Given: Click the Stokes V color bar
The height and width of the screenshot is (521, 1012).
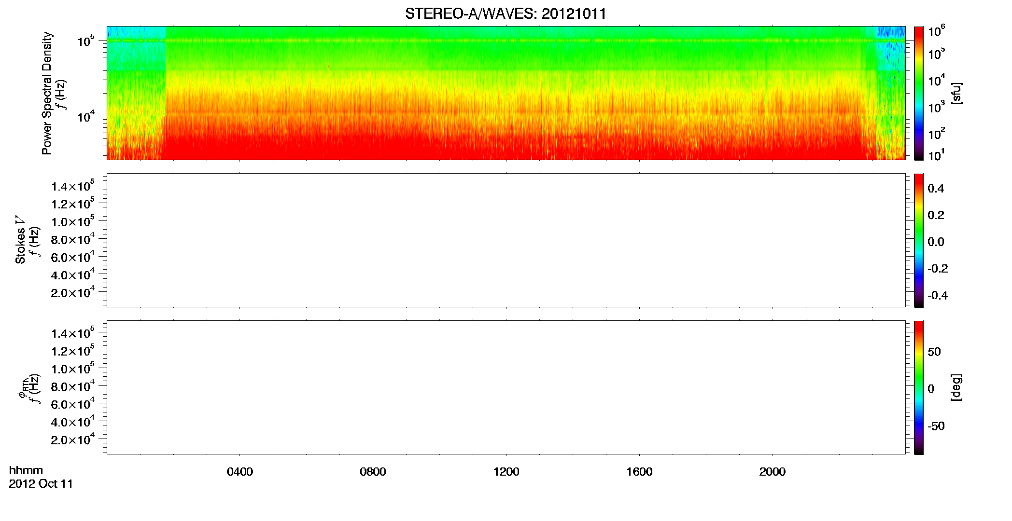Looking at the screenshot, I should click(919, 240).
